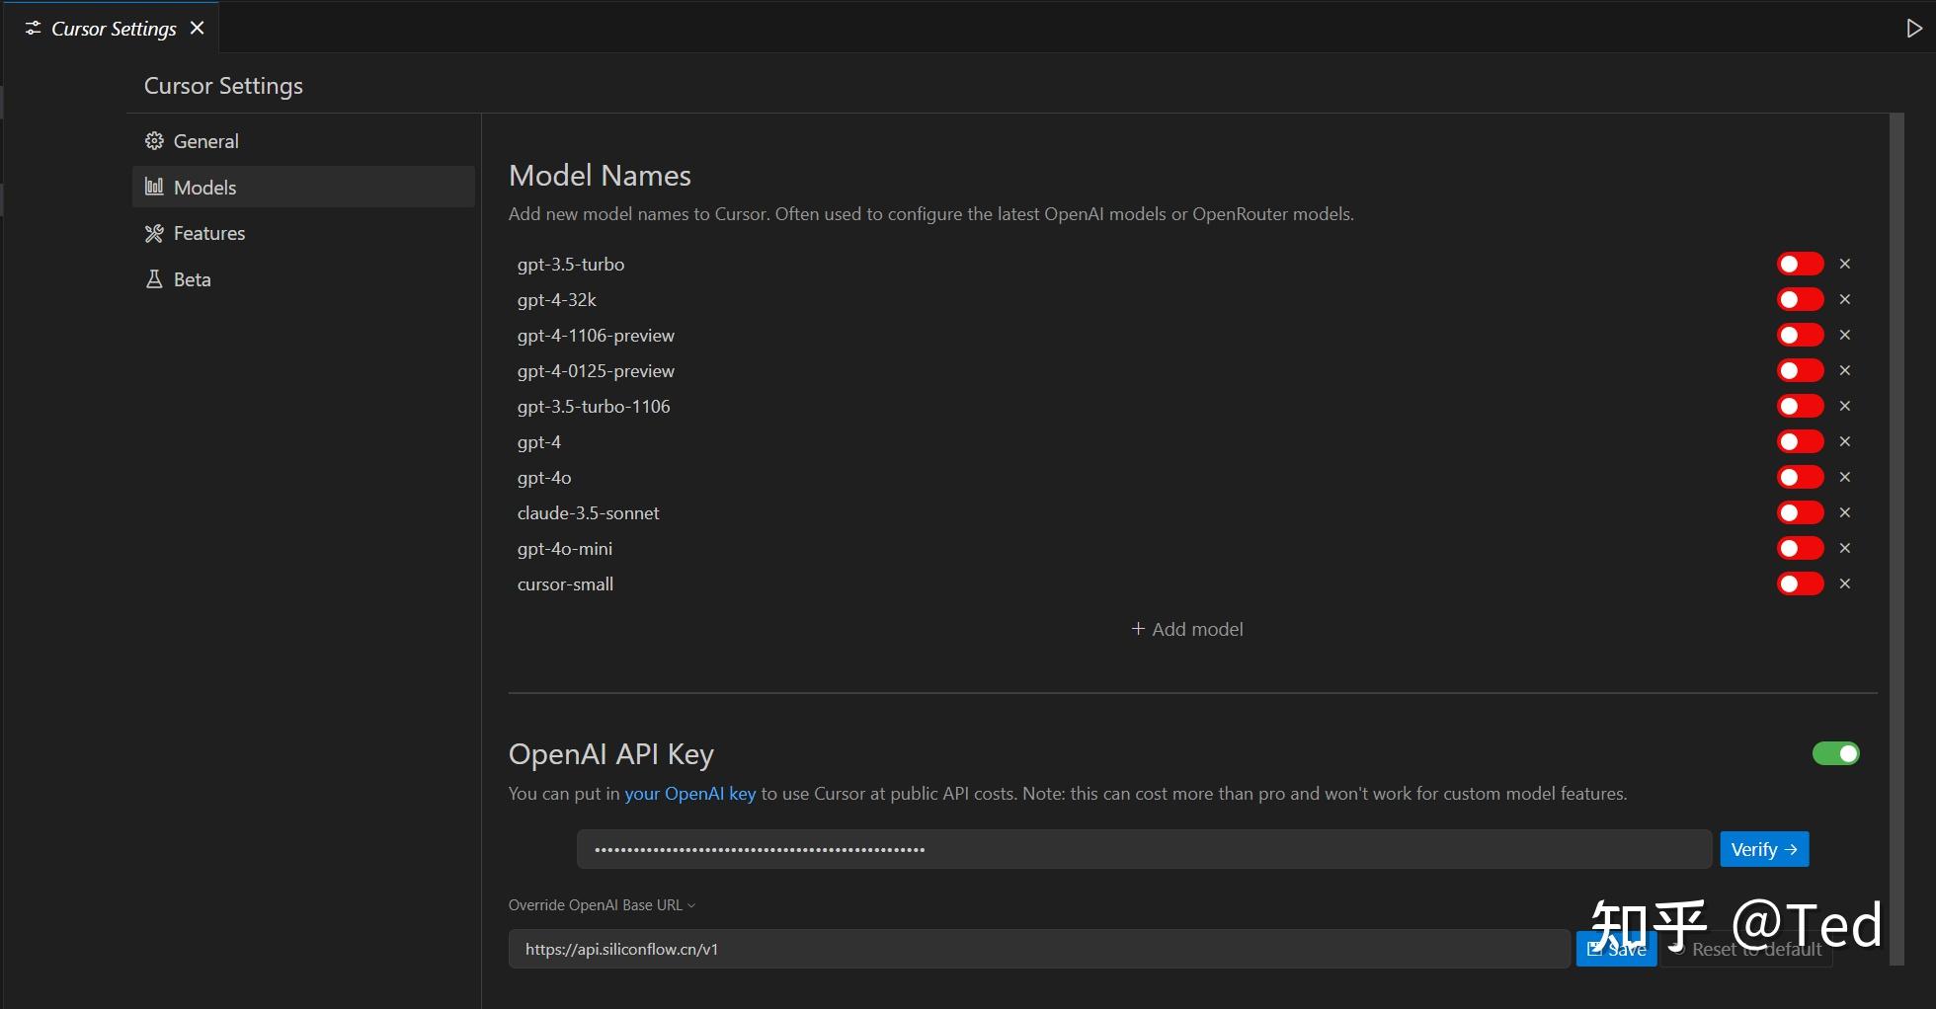Toggle the gpt-4o-mini model switch
Screen dimensions: 1936x1009
tap(1800, 548)
